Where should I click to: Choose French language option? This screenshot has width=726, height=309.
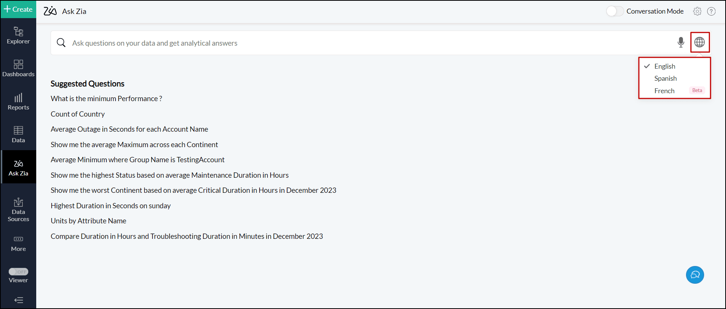pos(664,91)
